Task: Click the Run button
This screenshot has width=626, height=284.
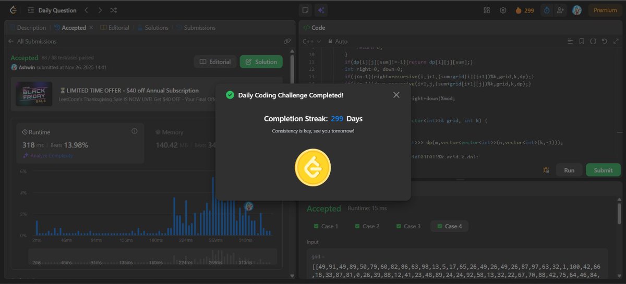Action: click(569, 170)
